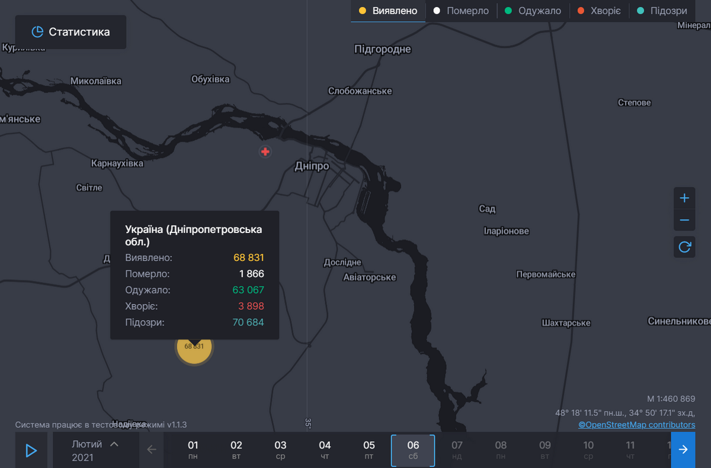Click the yellow 68 831 cluster marker
This screenshot has width=711, height=468.
pos(194,347)
